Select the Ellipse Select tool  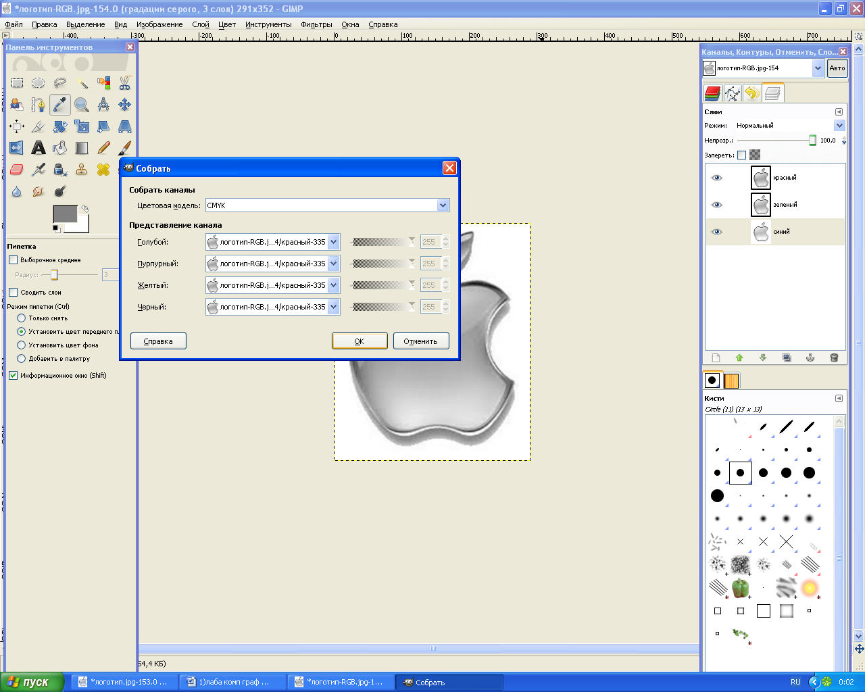pos(39,83)
